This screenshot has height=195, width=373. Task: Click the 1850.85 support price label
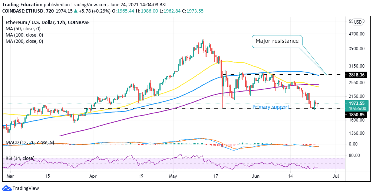pyautogui.click(x=356, y=115)
